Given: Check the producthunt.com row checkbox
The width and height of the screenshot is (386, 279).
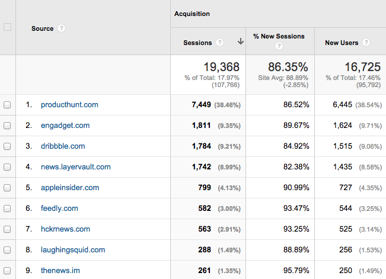Looking at the screenshot, I should point(7,105).
